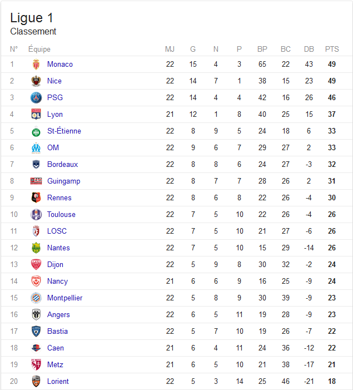Click the Nice club crest icon
The width and height of the screenshot is (353, 390).
(x=36, y=81)
